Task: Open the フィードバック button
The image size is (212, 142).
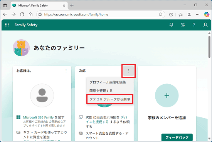Action: 177,137
